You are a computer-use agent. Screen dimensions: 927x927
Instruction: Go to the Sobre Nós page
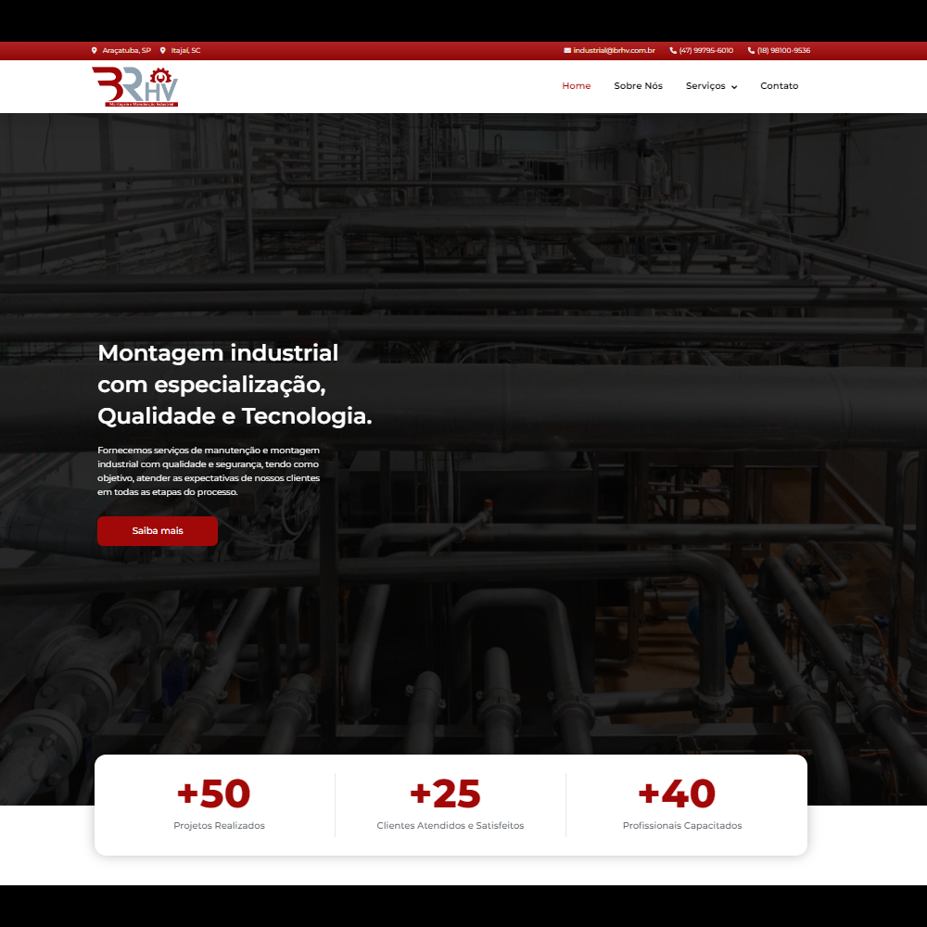pyautogui.click(x=638, y=86)
